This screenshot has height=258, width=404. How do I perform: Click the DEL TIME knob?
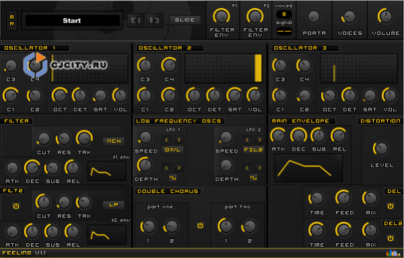point(316,198)
